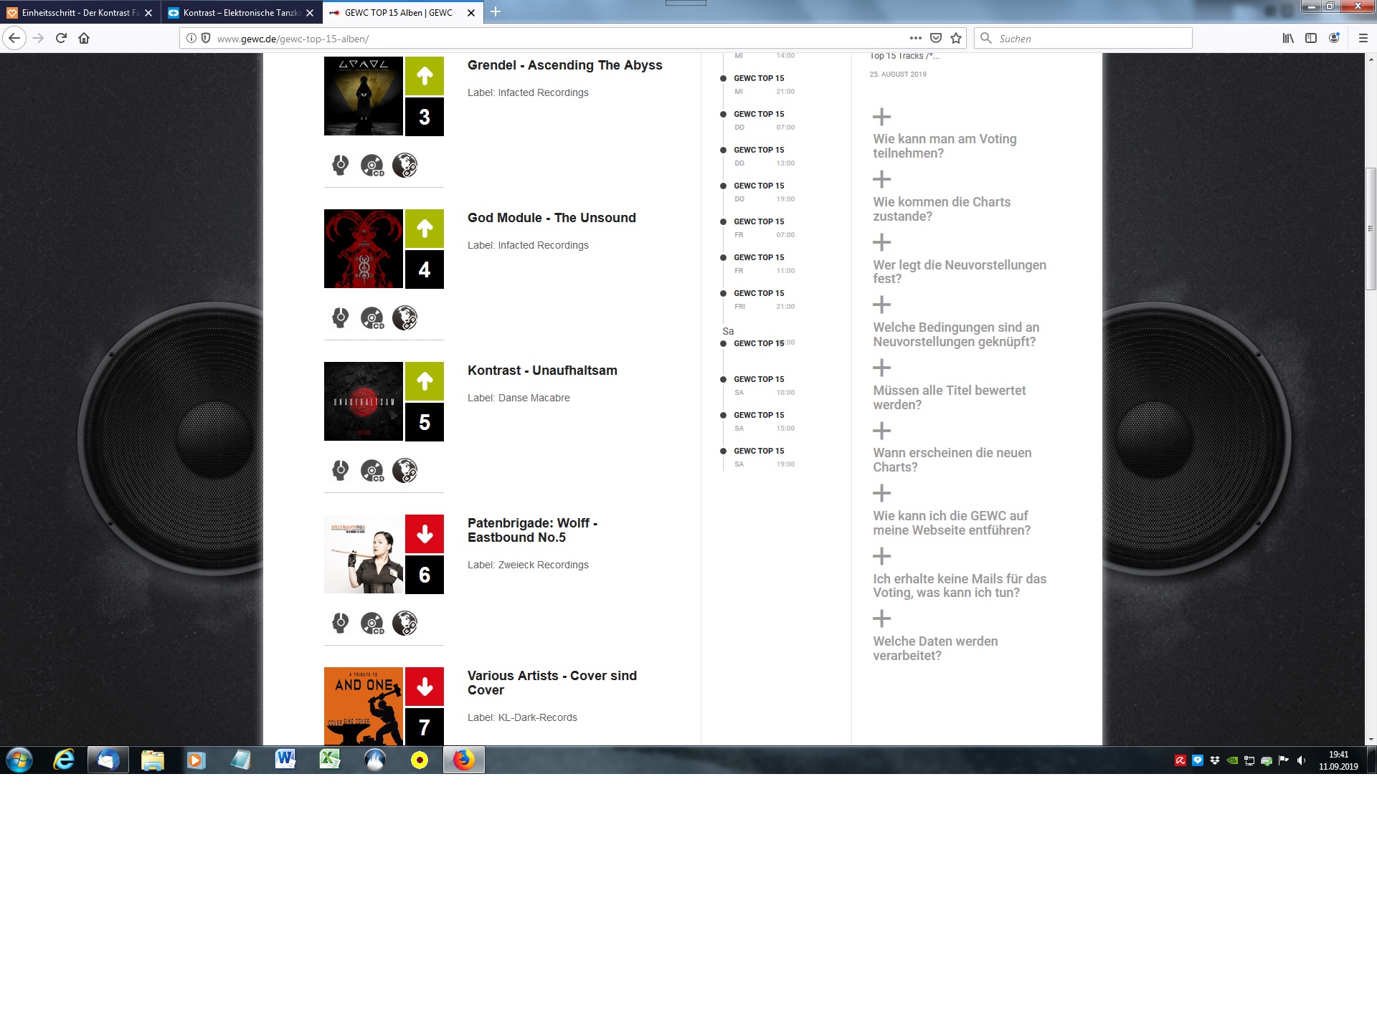This screenshot has width=1377, height=1032.
Task: Expand 'Wie kann man am Voting teilnehmen?'
Action: pyautogui.click(x=881, y=117)
